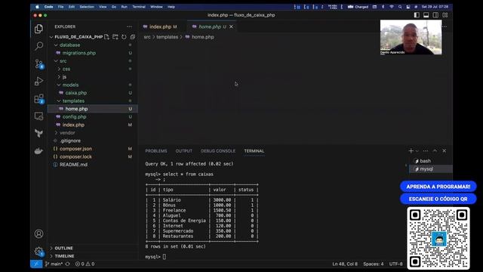
Task: Open Explorer more actions menu
Action: [129, 27]
